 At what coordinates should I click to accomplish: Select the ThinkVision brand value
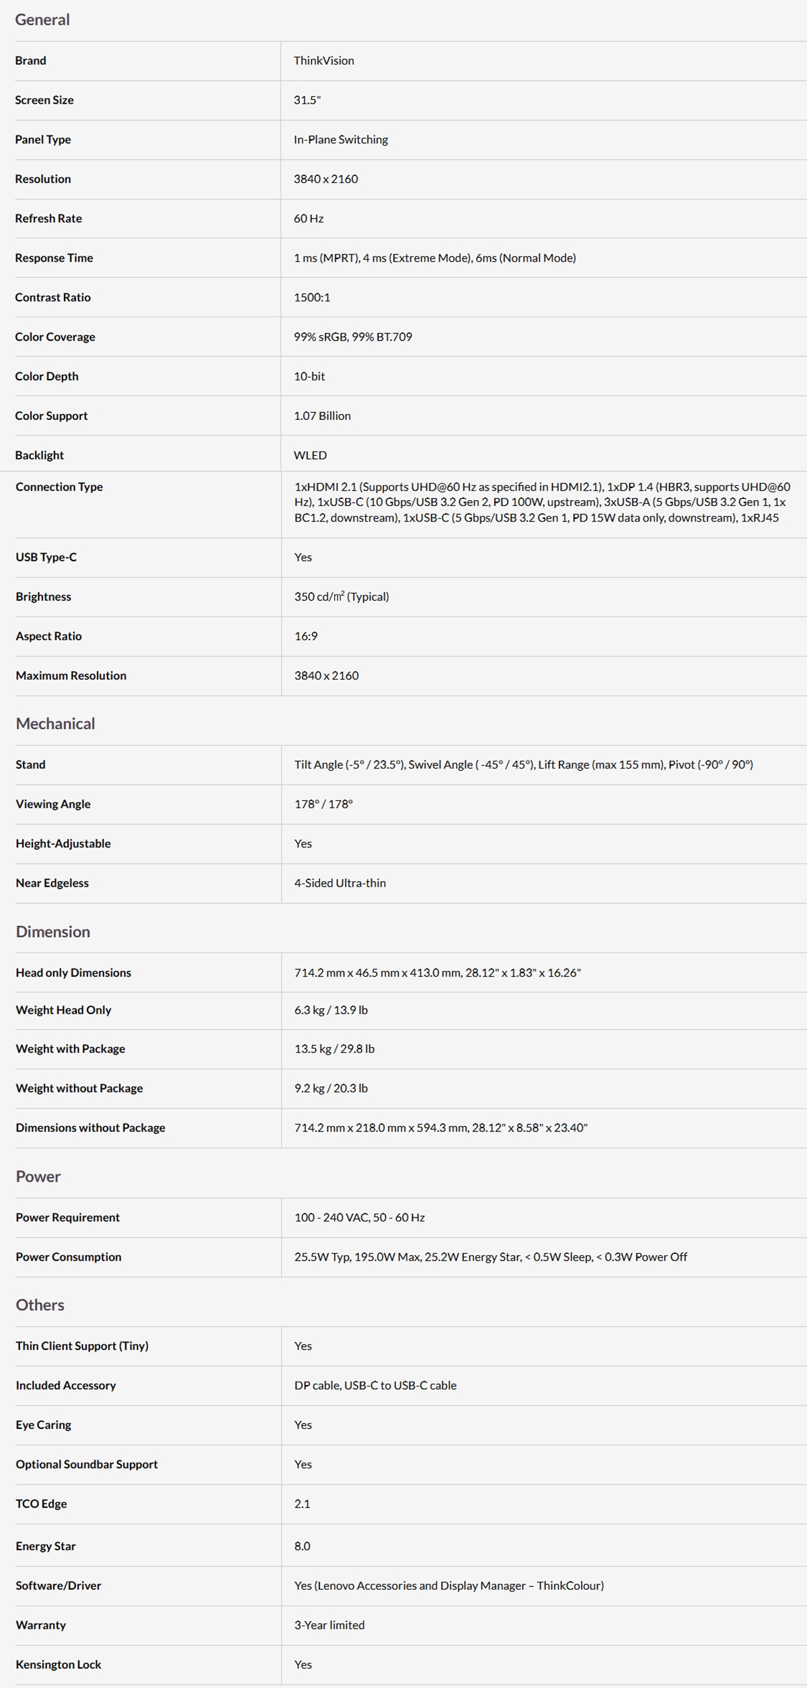point(323,61)
